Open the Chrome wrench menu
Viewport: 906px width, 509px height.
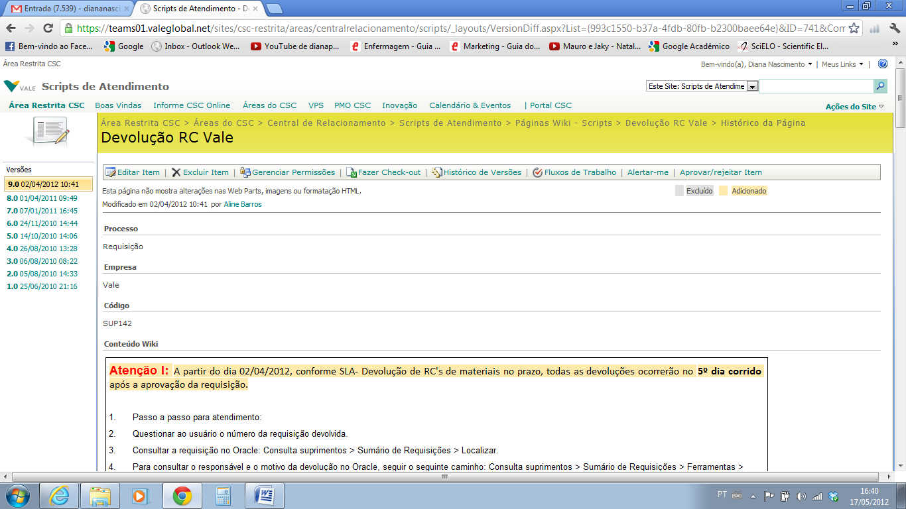pyautogui.click(x=893, y=28)
